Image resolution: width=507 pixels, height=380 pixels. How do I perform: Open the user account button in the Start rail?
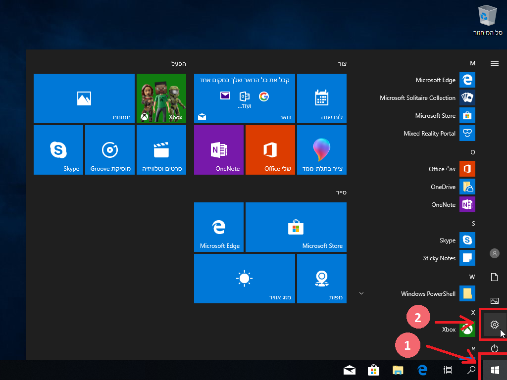[x=495, y=253]
